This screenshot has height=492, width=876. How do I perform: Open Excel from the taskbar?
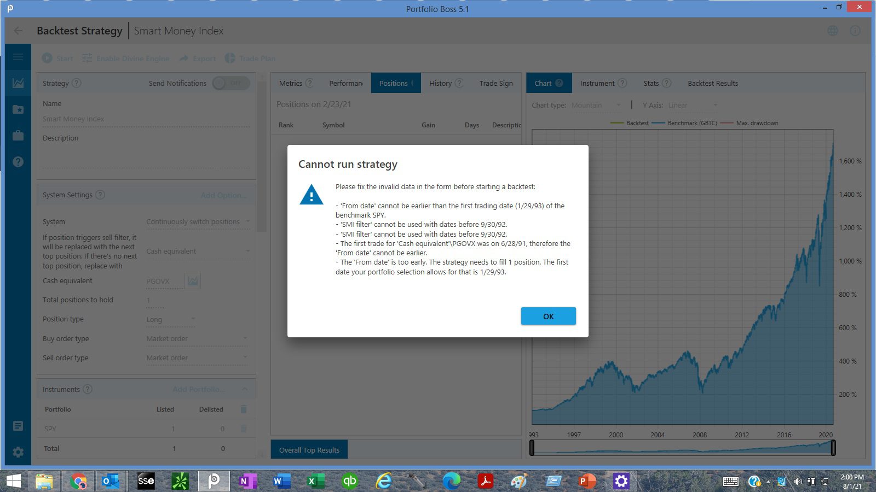click(x=315, y=481)
